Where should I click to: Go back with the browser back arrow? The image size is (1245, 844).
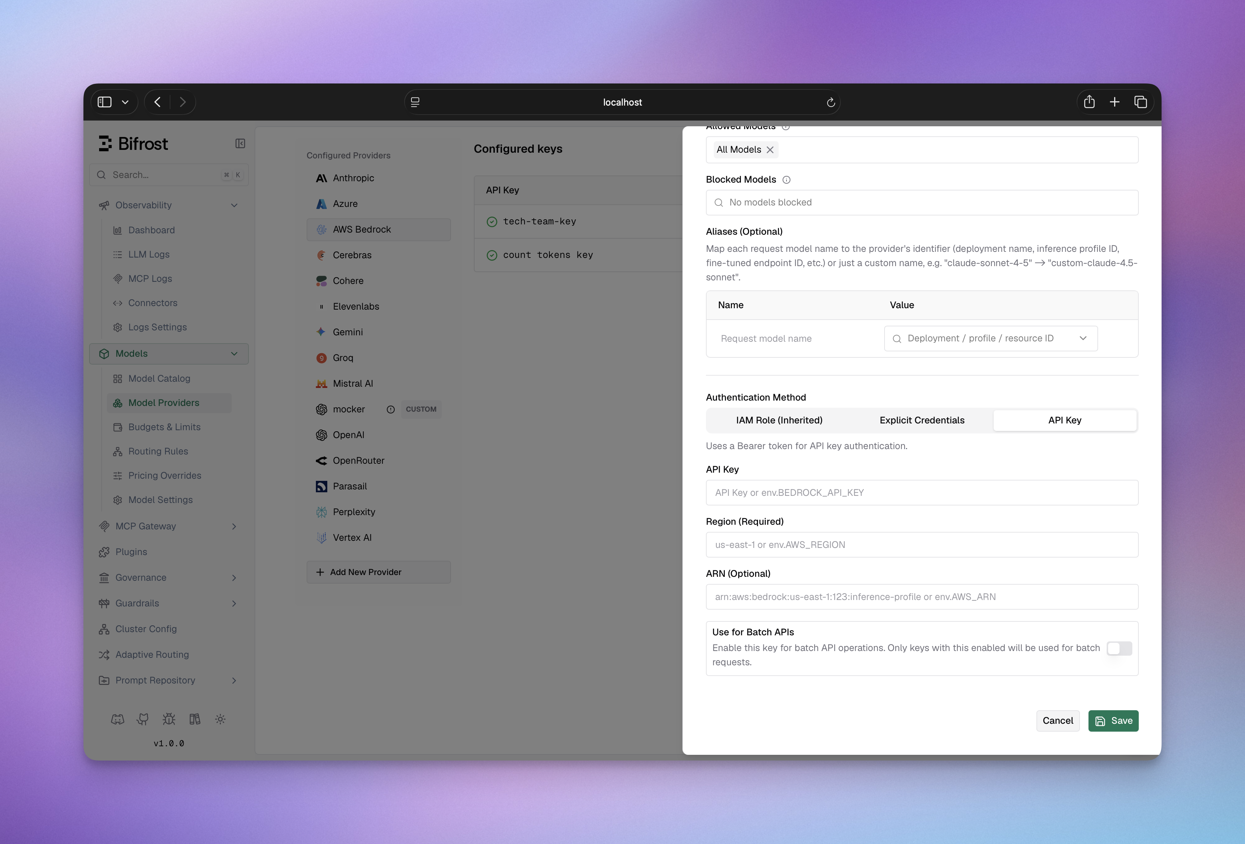[x=158, y=102]
